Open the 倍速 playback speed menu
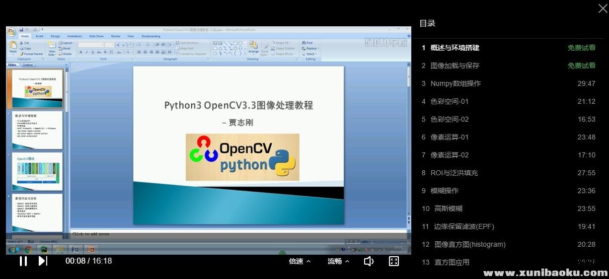This screenshot has height=279, width=609. coord(300,261)
